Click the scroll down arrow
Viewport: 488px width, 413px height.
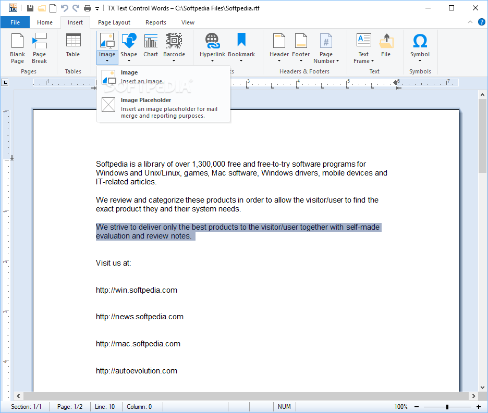(482, 387)
